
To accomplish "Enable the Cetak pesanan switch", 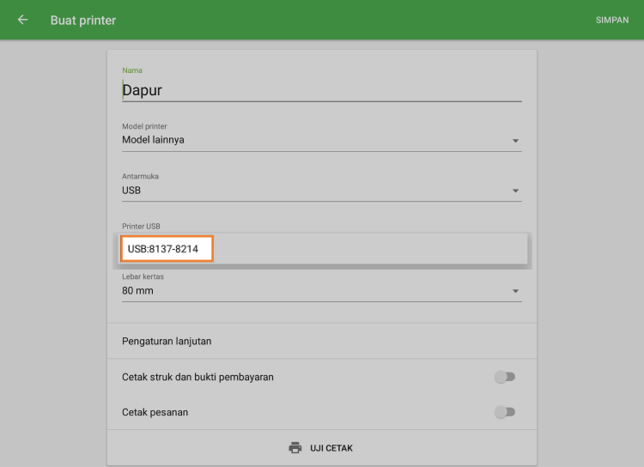I will tap(505, 412).
